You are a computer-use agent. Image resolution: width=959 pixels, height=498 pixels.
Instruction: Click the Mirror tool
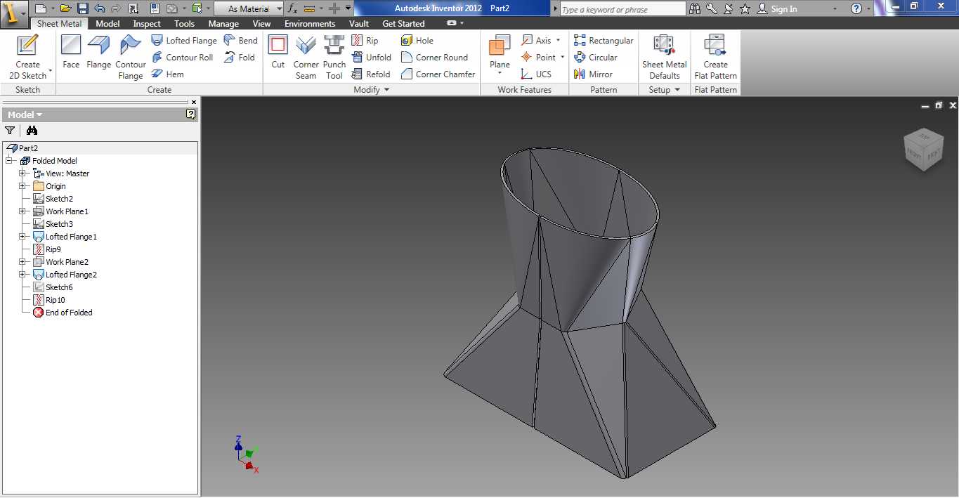[594, 74]
